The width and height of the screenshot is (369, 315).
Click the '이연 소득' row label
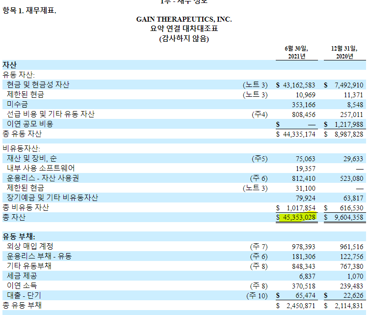(x=22, y=286)
